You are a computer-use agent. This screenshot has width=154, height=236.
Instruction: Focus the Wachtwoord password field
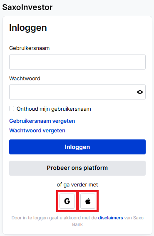(77, 92)
